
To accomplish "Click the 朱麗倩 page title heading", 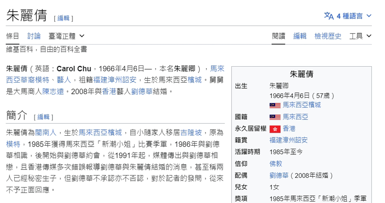I will (27, 15).
